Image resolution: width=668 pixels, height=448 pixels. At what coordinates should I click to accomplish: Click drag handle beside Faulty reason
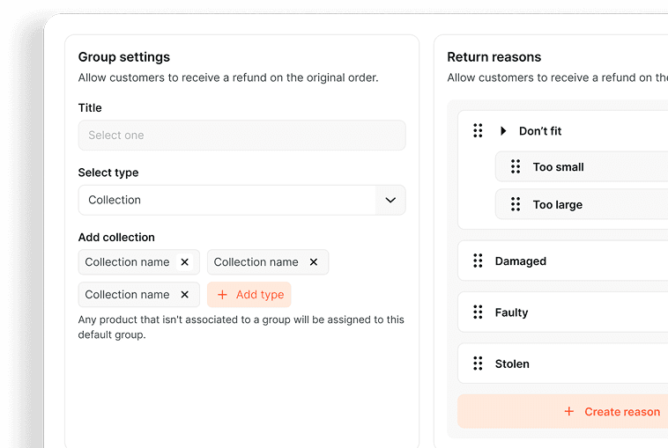(478, 312)
